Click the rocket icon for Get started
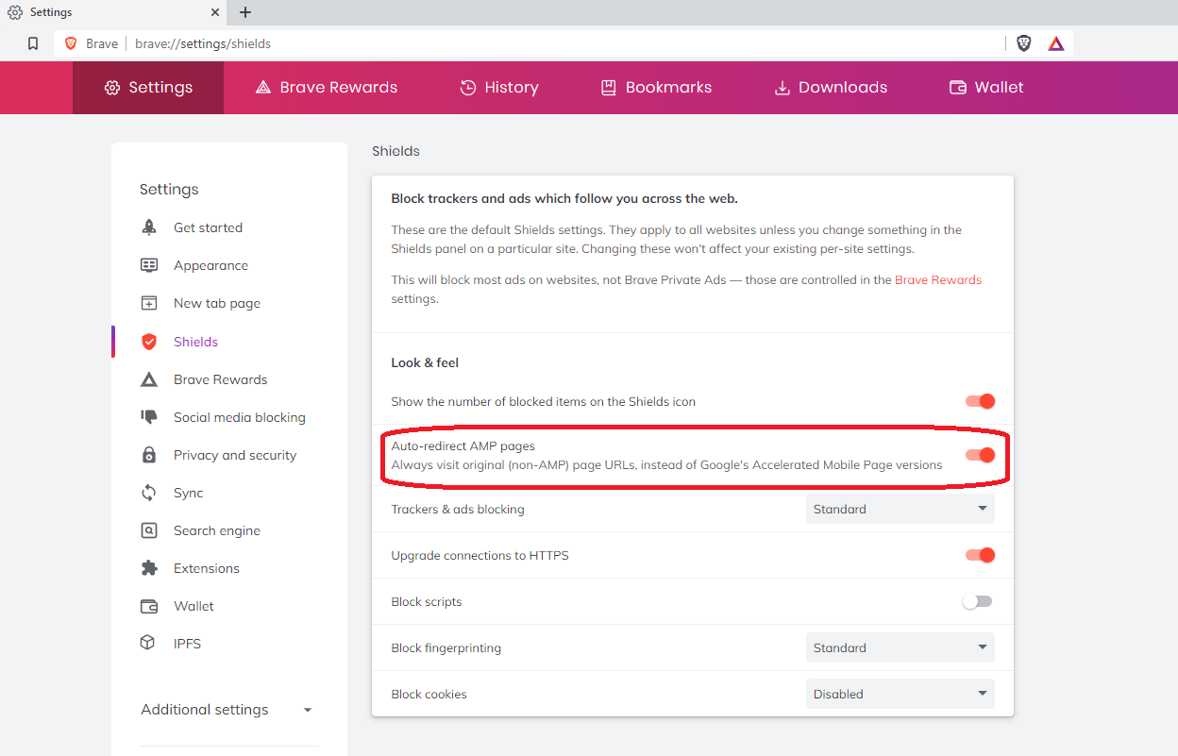The image size is (1178, 756). pyautogui.click(x=148, y=227)
